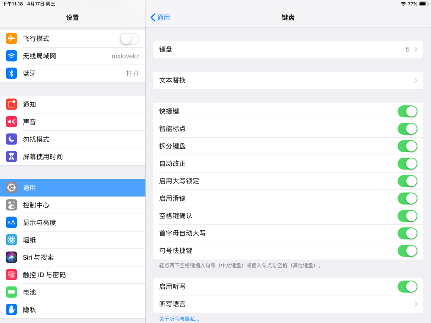Tap the Bluetooth (蓝牙) icon

pos(11,73)
